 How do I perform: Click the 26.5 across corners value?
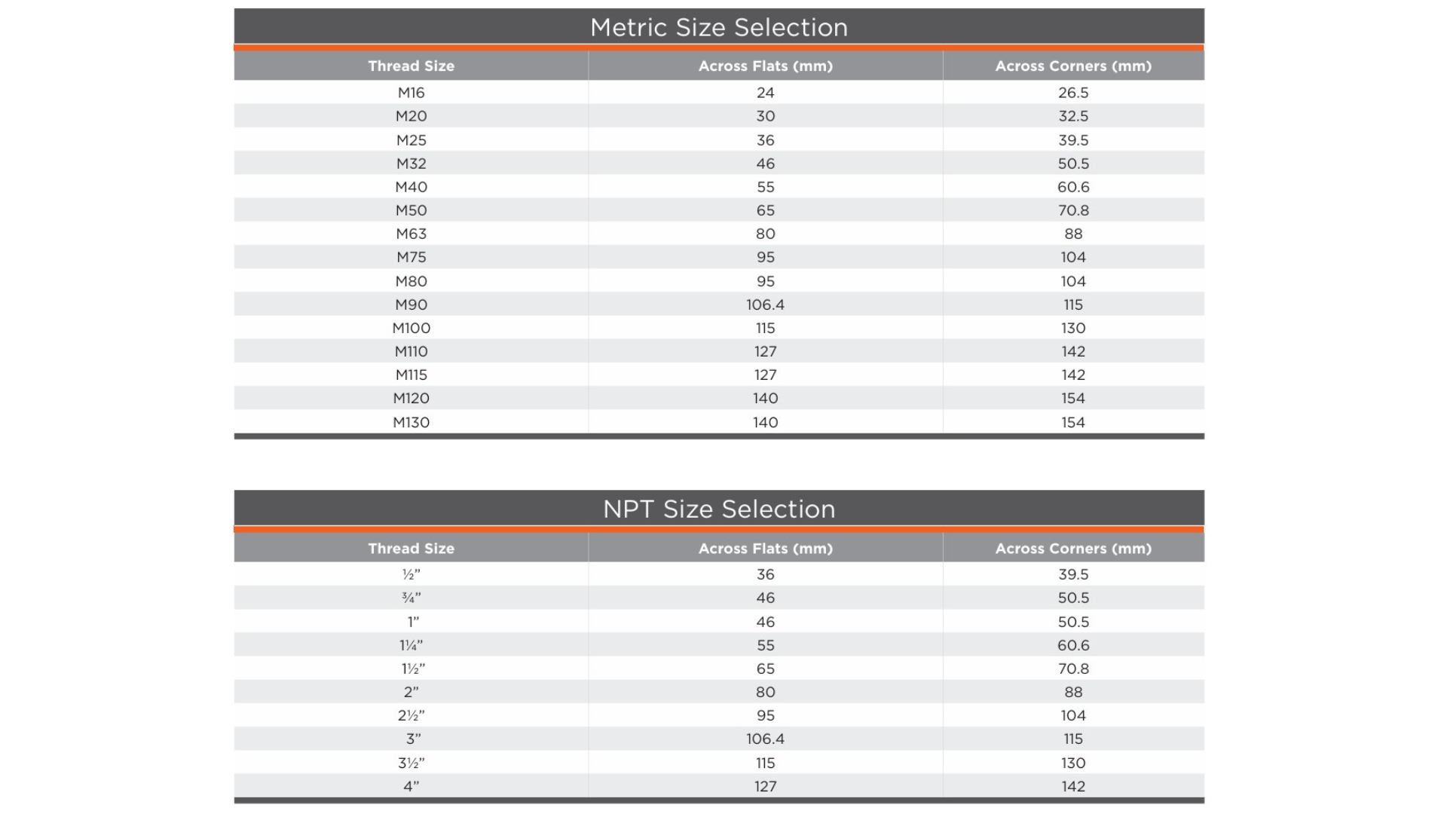(1072, 93)
